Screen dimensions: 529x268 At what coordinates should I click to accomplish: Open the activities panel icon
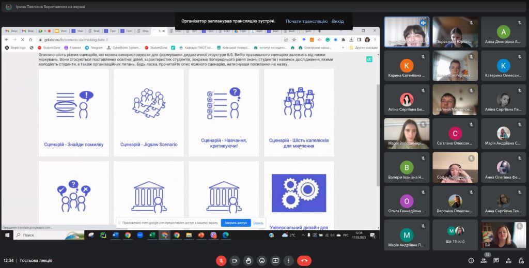(508, 261)
